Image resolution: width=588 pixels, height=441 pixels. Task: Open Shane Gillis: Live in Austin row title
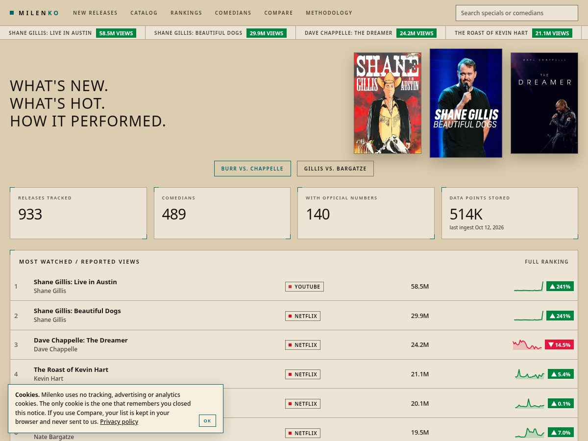[75, 282]
